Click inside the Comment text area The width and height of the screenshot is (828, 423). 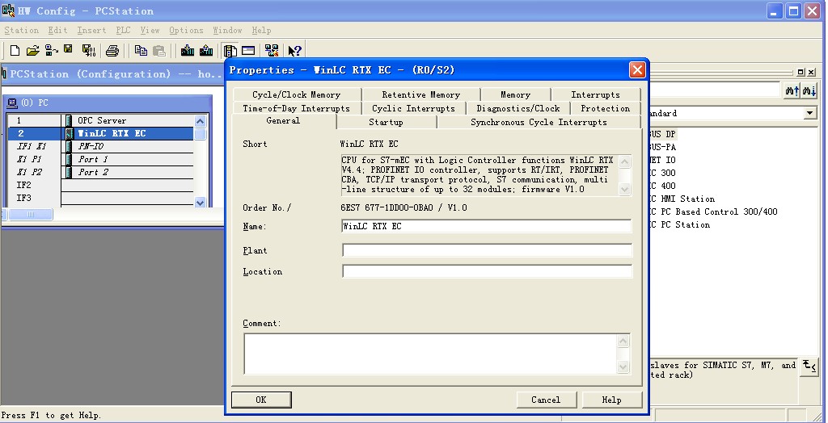coord(430,354)
